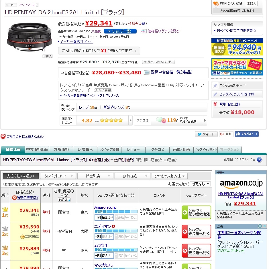Close the ad with the X icon

pos(264,226)
